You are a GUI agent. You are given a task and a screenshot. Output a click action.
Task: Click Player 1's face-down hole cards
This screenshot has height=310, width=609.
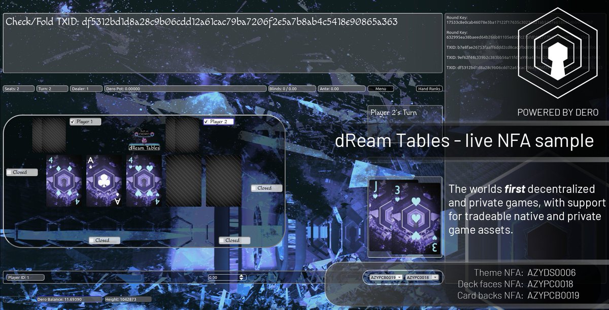(x=49, y=135)
